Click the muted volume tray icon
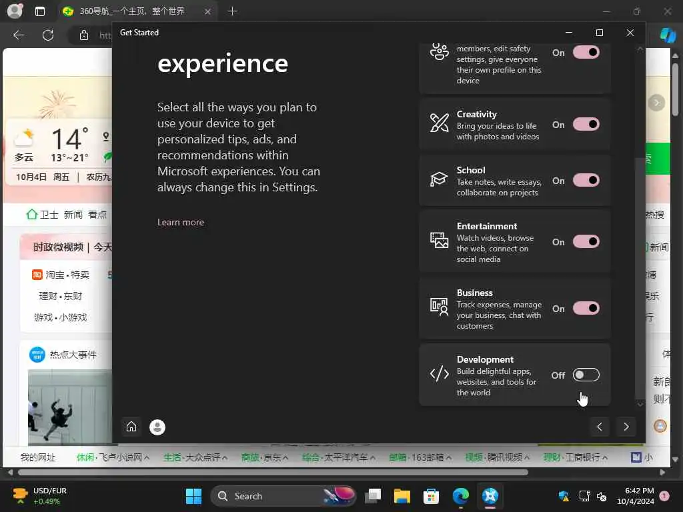The height and width of the screenshot is (512, 683). point(602,496)
